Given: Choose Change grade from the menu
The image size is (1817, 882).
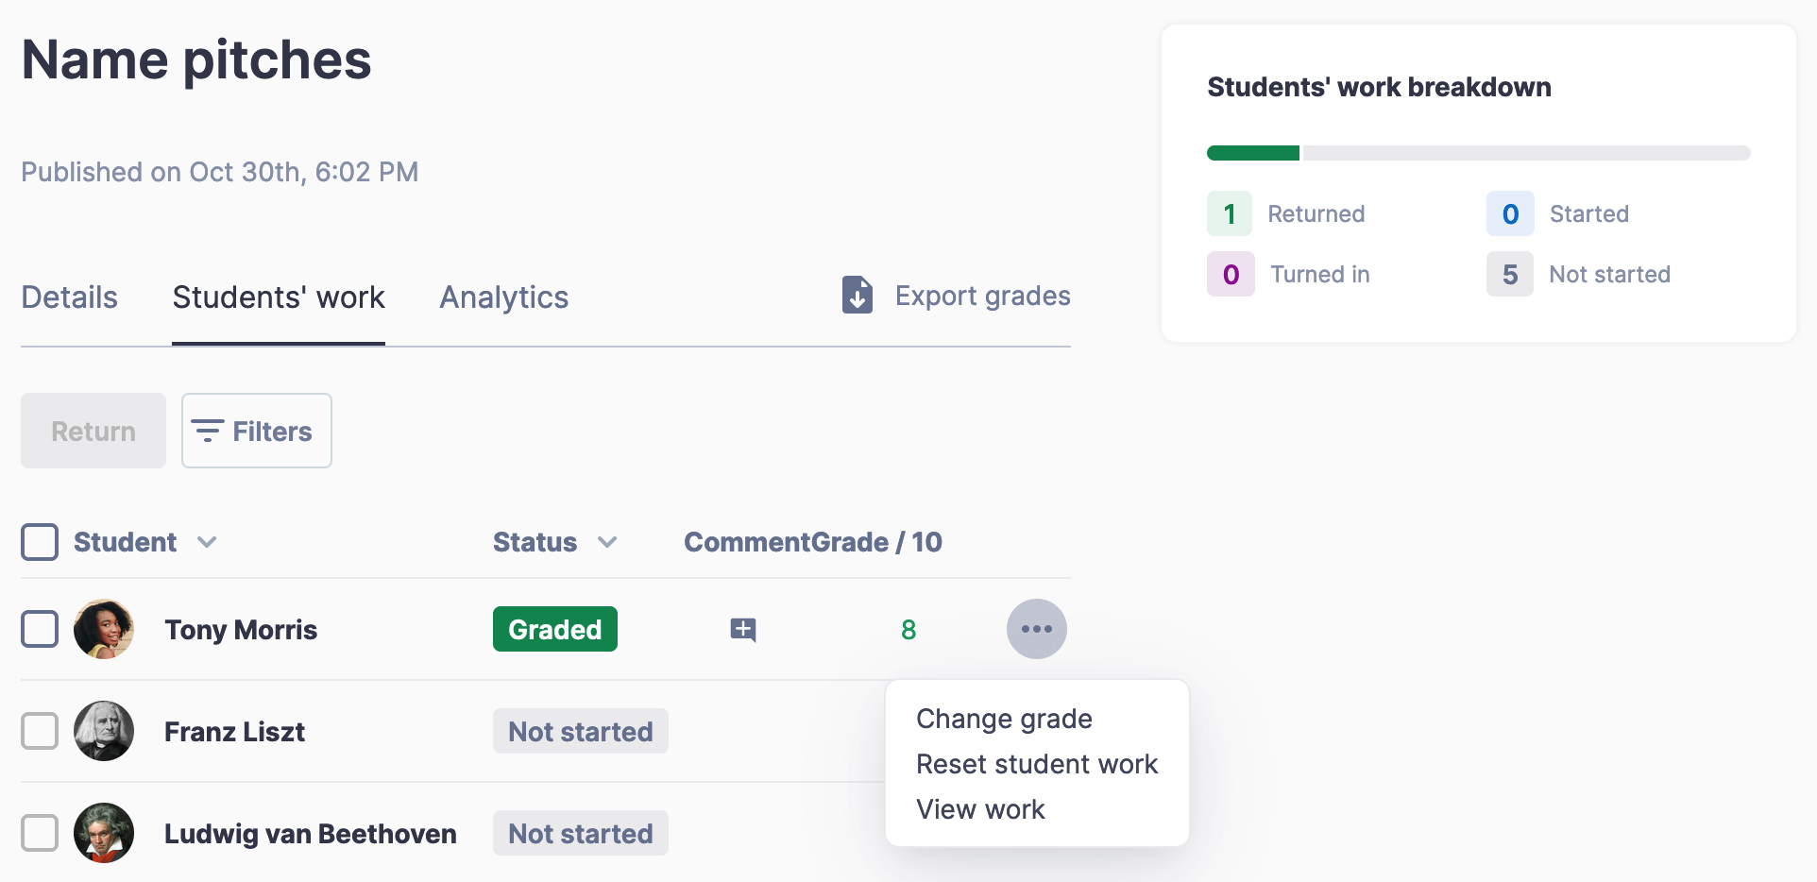Looking at the screenshot, I should (x=1003, y=718).
